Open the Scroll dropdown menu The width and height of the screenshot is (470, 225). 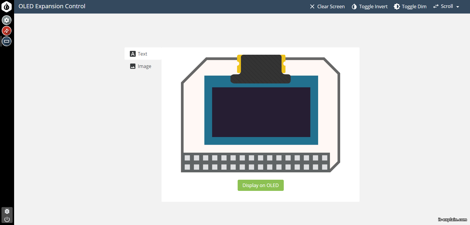446,6
